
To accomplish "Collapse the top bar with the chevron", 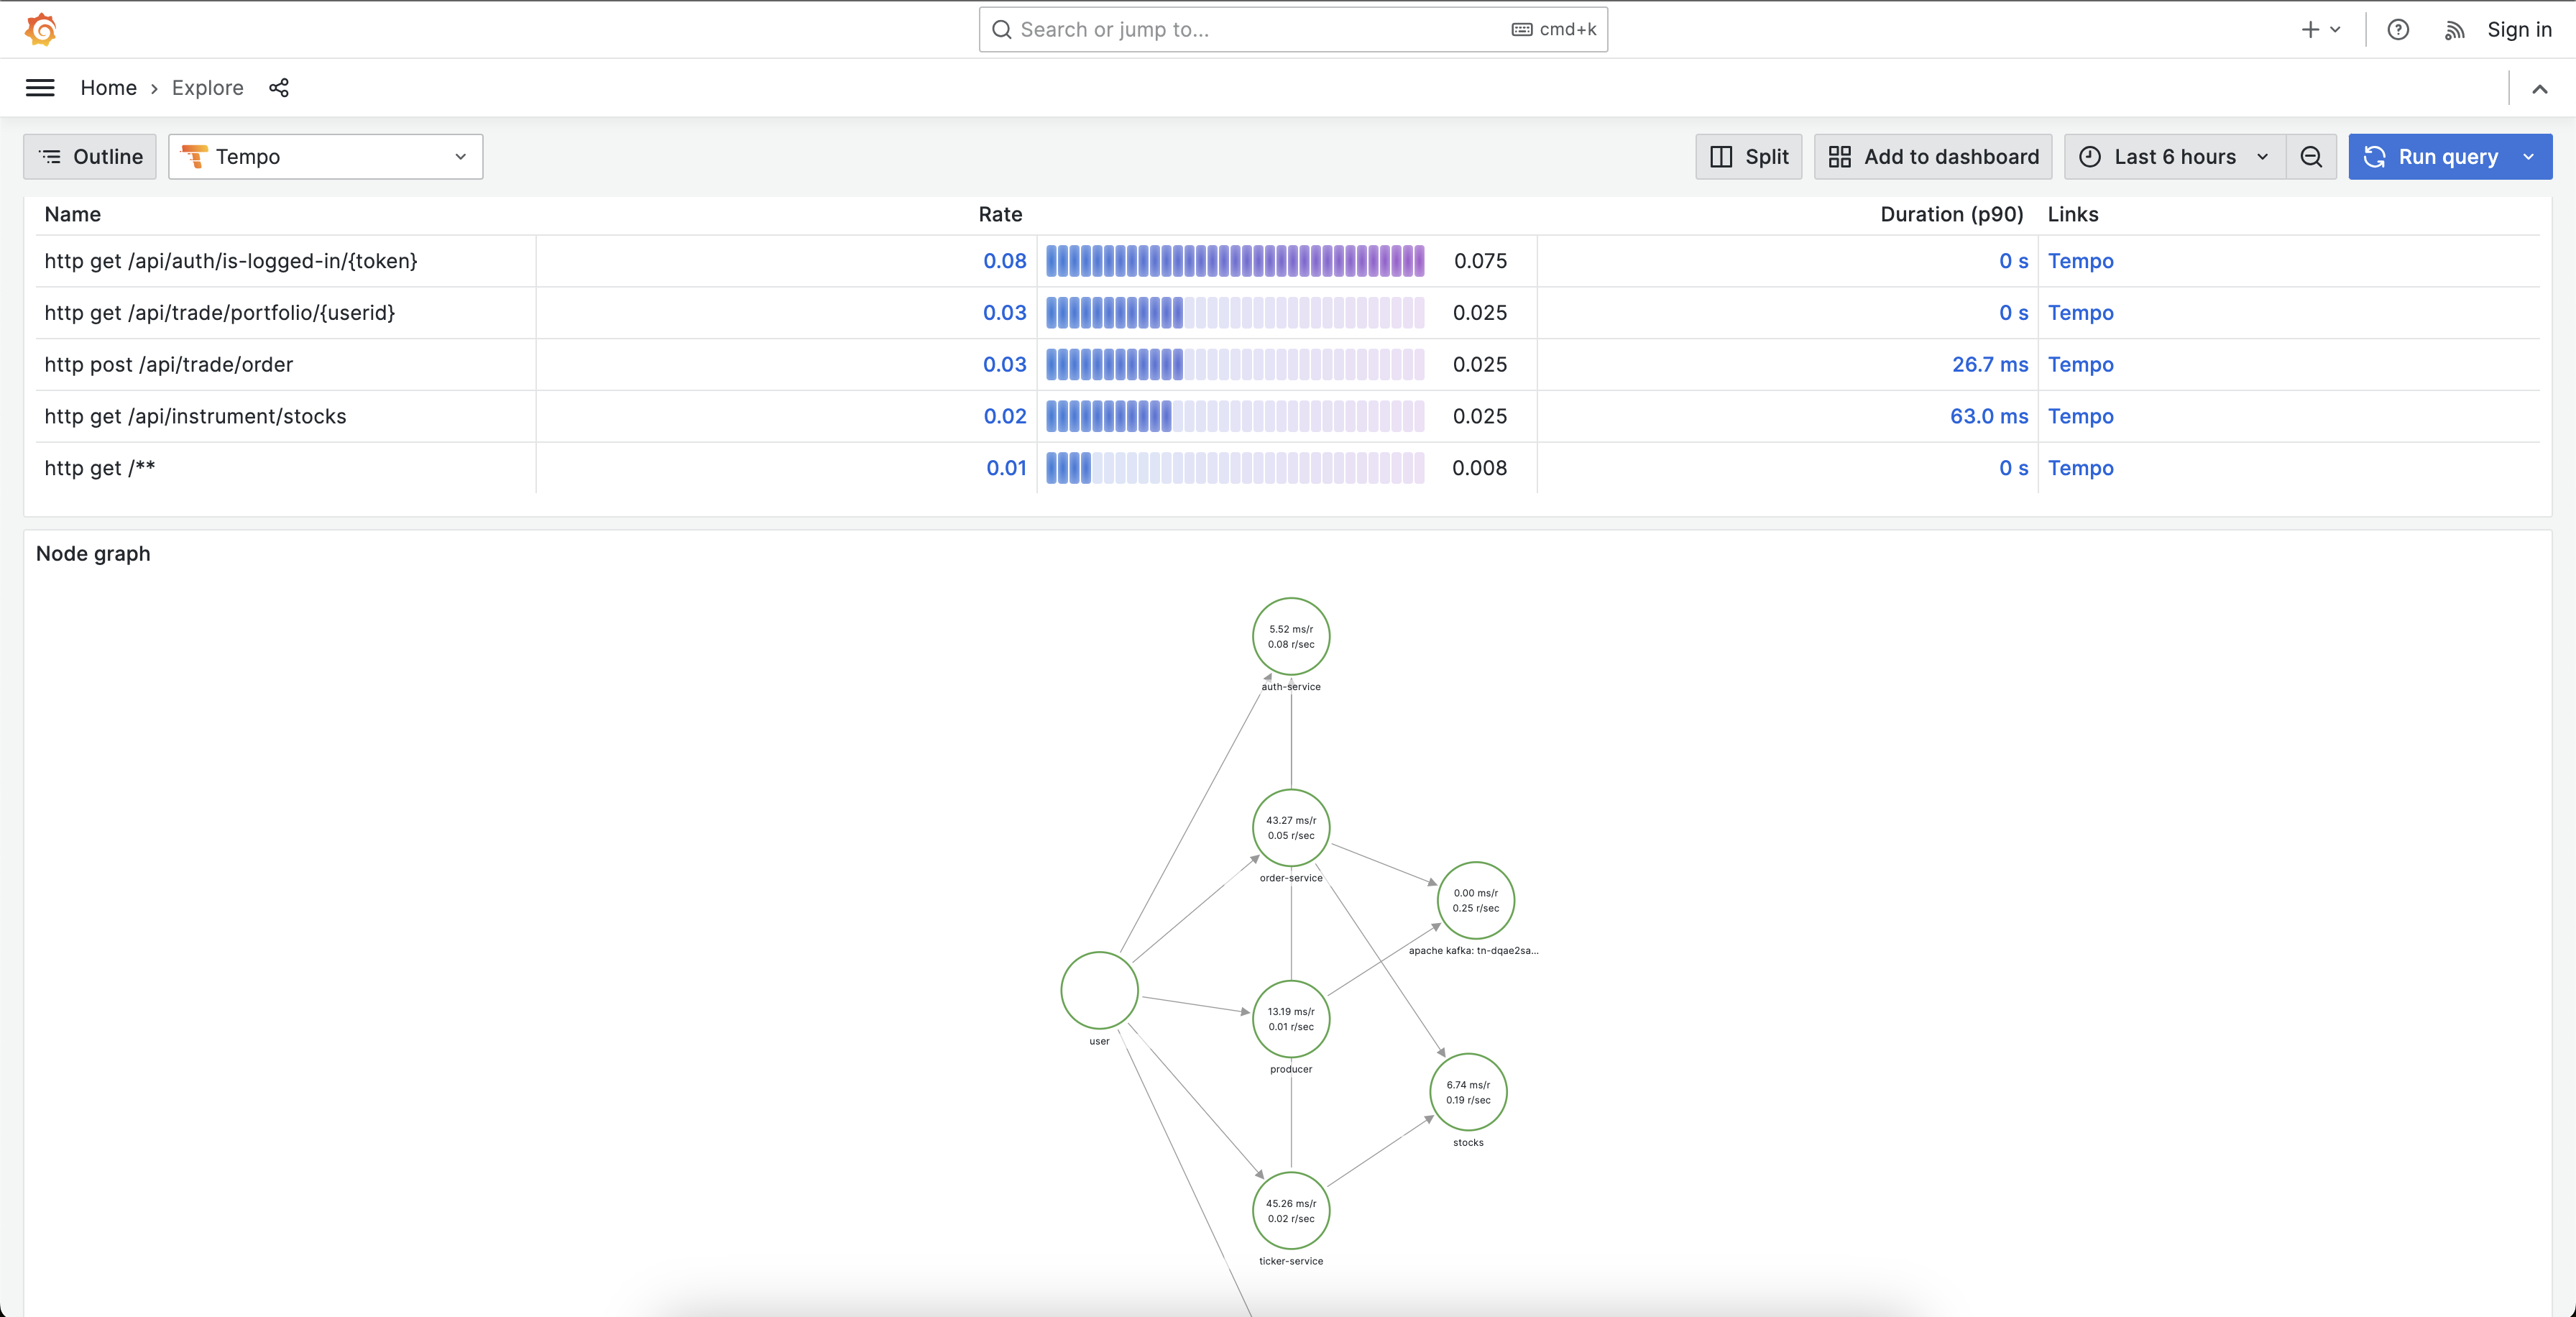I will [2539, 89].
